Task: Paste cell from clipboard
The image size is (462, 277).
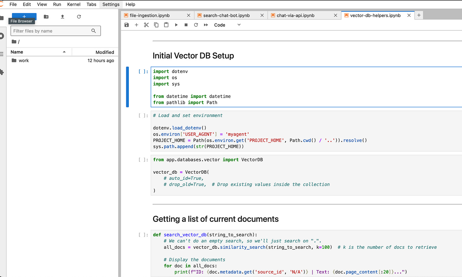Action: [166, 25]
